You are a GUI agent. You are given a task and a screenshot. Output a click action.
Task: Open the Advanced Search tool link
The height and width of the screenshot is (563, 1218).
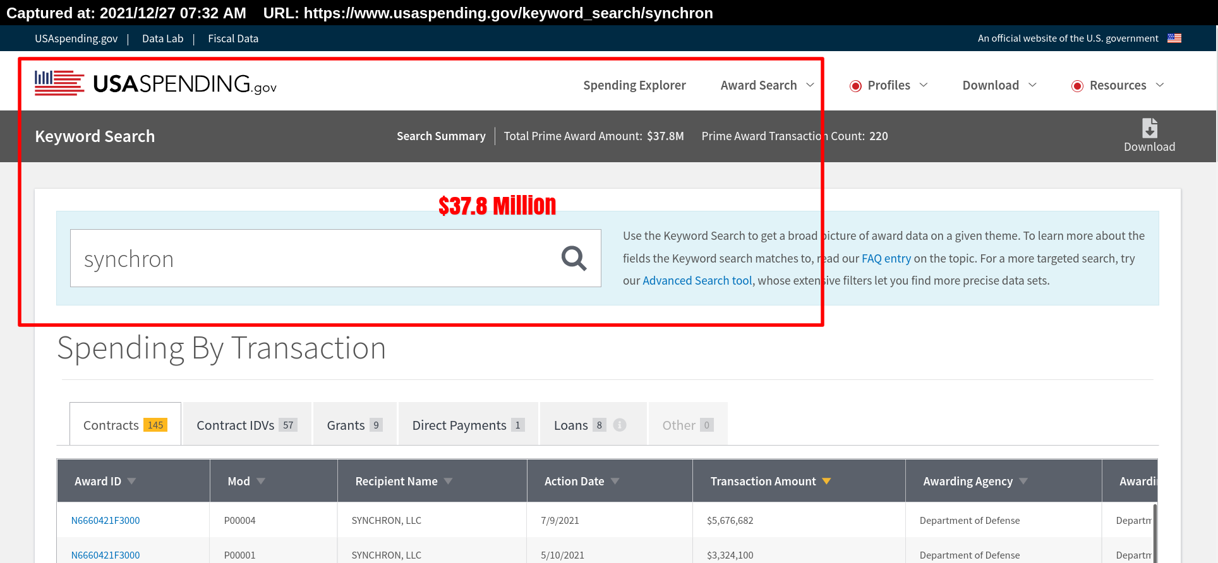[697, 280]
